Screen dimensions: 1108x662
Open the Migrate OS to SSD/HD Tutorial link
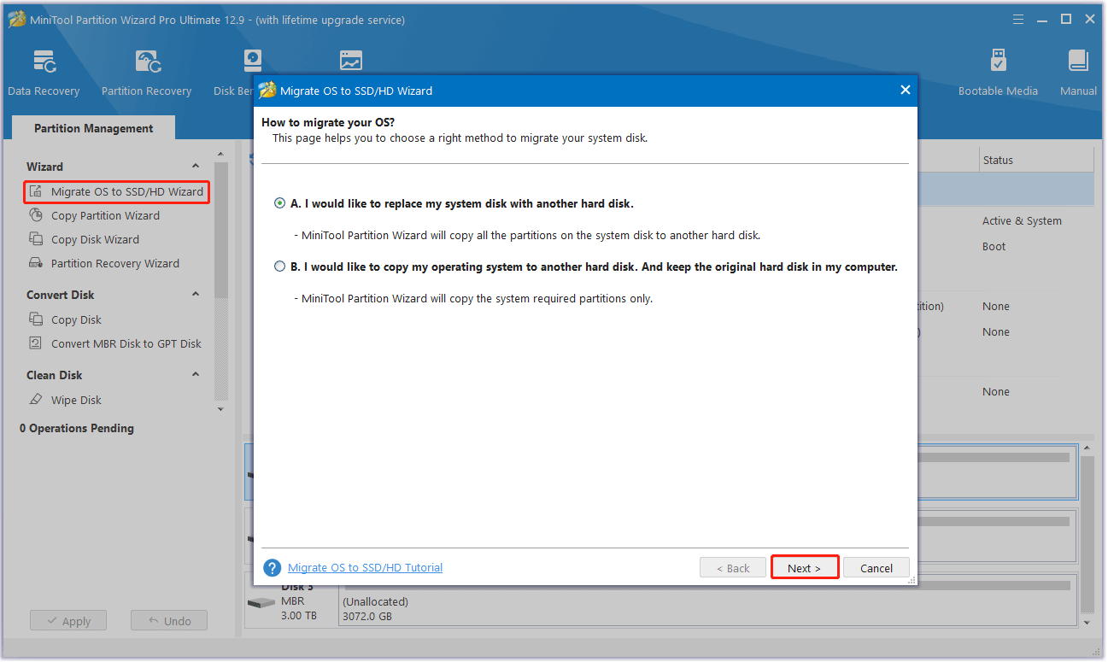365,567
